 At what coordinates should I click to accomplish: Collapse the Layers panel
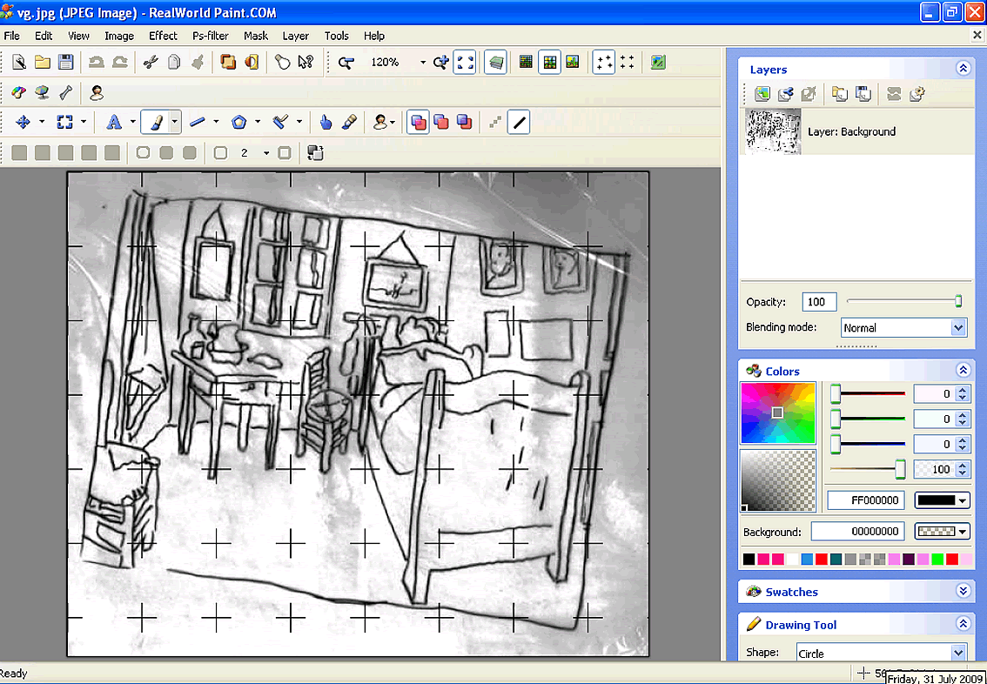tap(963, 68)
